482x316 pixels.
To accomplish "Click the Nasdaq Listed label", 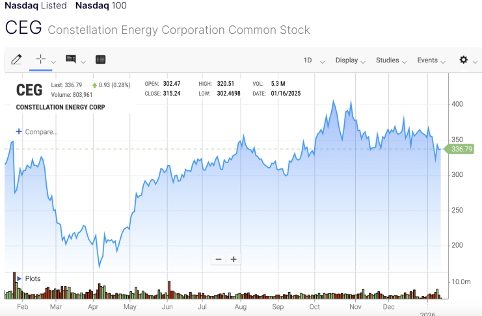I will click(x=36, y=6).
